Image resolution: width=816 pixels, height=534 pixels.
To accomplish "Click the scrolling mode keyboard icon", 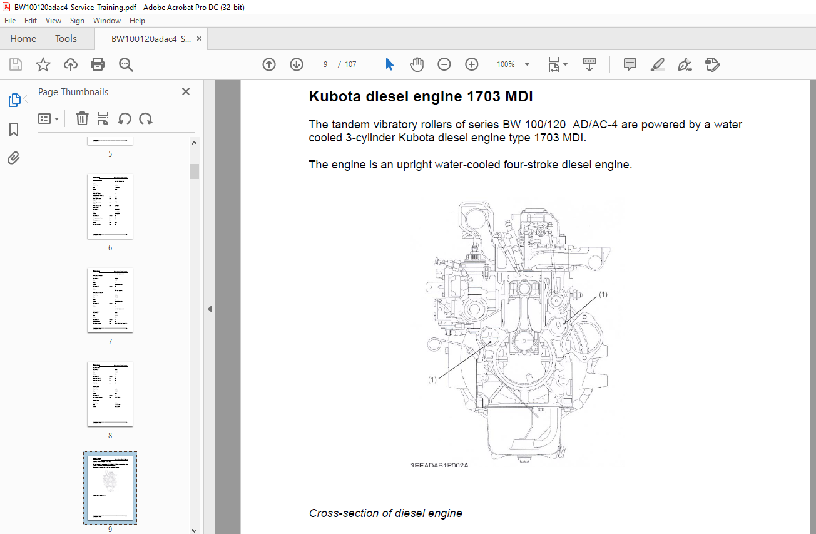I will point(589,64).
